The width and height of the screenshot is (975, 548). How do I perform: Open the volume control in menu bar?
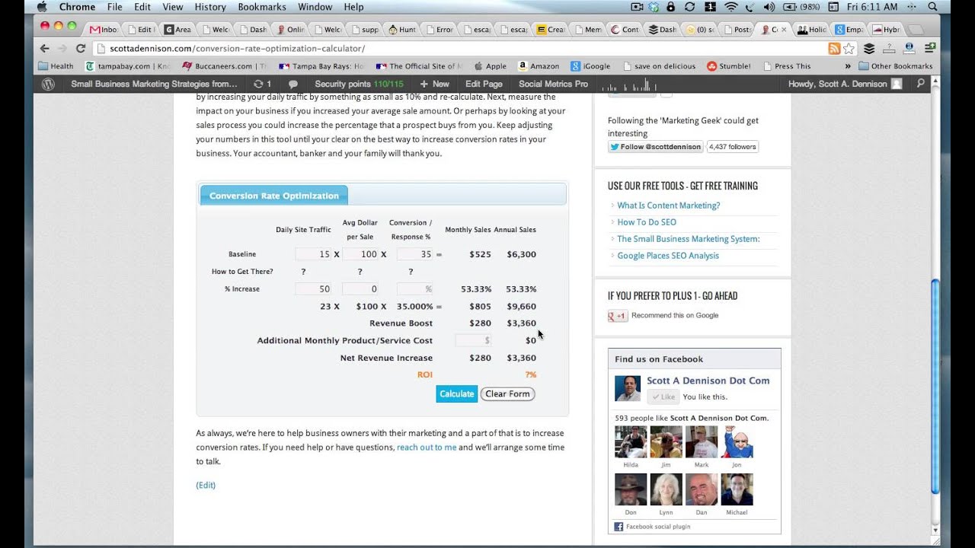click(769, 7)
